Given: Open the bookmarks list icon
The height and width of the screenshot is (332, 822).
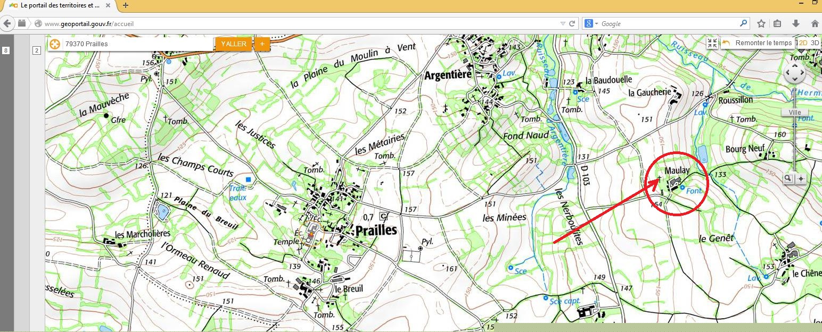Looking at the screenshot, I should point(777,23).
